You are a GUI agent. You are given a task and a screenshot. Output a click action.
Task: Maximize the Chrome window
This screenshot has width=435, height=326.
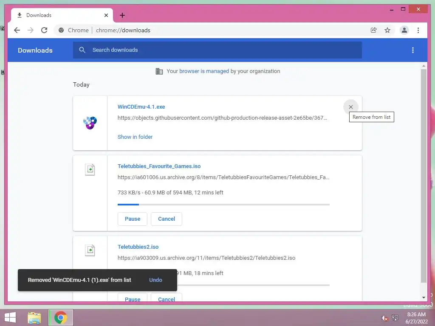[x=403, y=9]
